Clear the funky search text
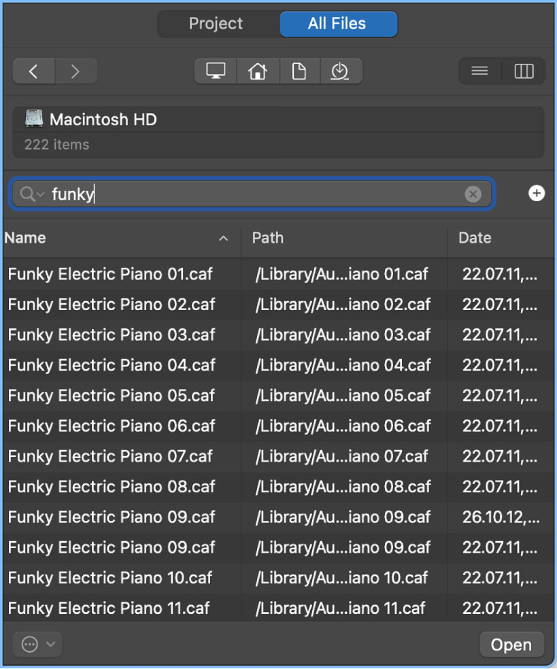The image size is (557, 669). [473, 194]
